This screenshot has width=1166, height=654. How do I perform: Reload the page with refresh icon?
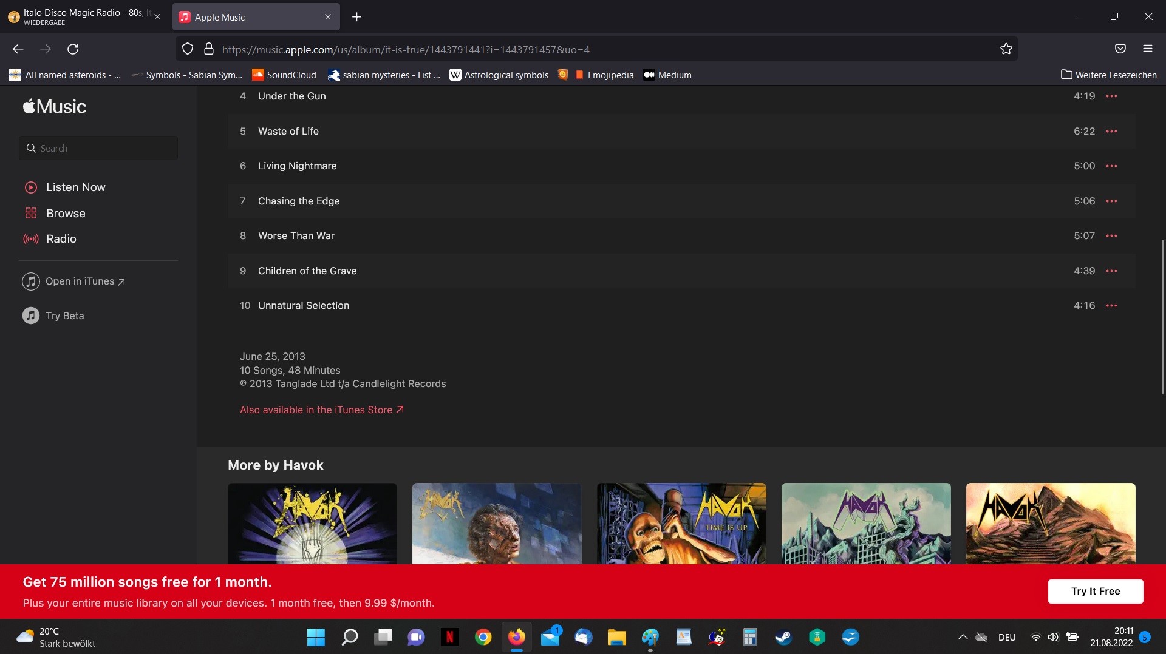click(73, 49)
